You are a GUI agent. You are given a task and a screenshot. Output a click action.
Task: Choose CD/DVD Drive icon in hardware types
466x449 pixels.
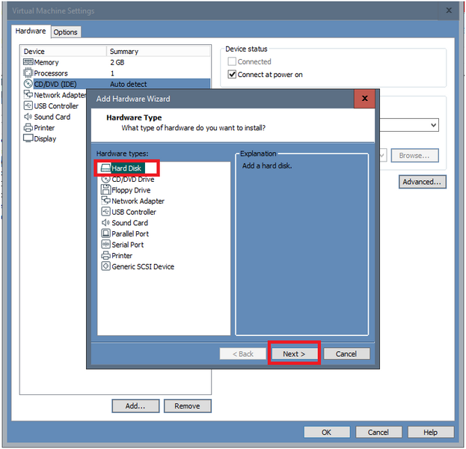coord(105,180)
